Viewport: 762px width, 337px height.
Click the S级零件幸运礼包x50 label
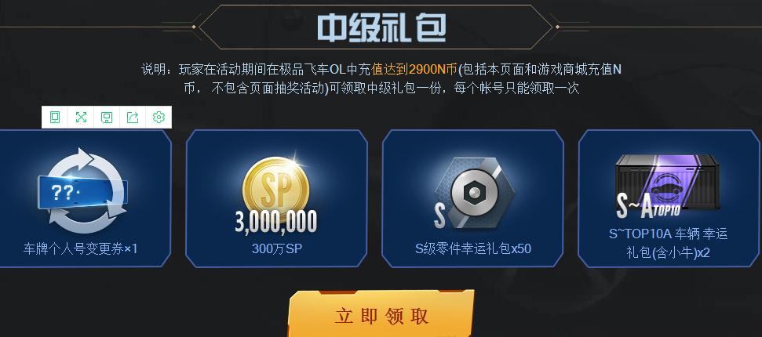click(x=473, y=248)
